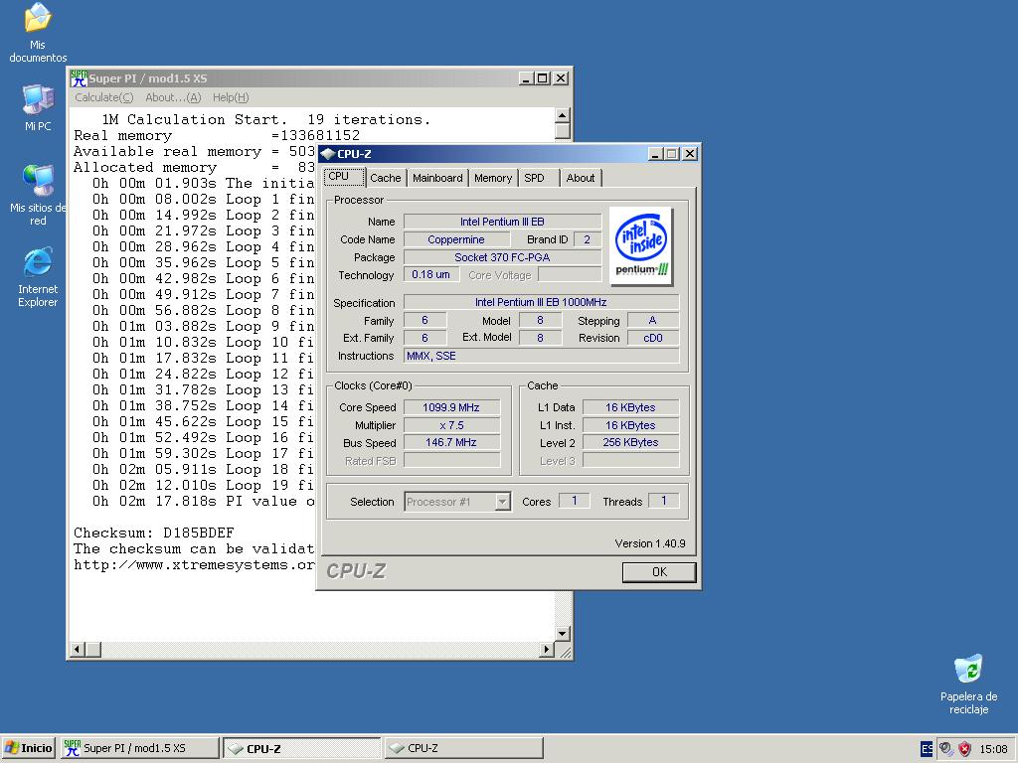The image size is (1018, 763).
Task: Click the Bus Speed 146.7 MHz value
Action: [452, 442]
